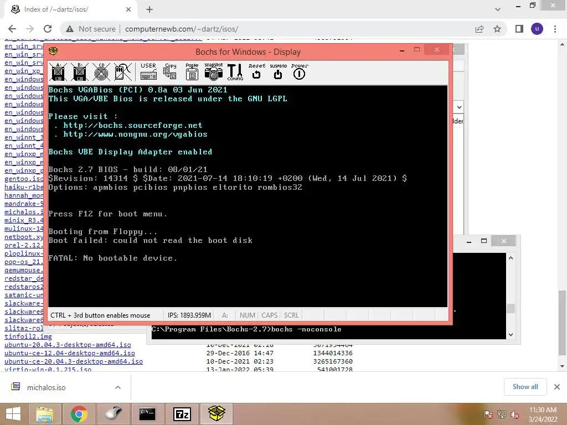
Task: Click the Bochs window title bar icon
Action: coord(53,51)
